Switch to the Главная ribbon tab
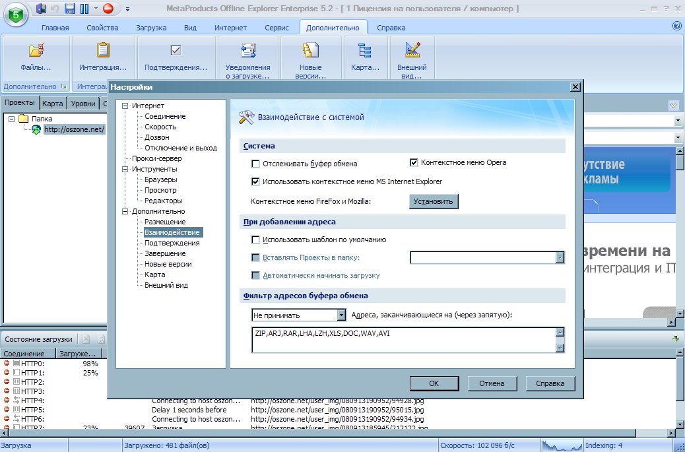 click(x=55, y=28)
